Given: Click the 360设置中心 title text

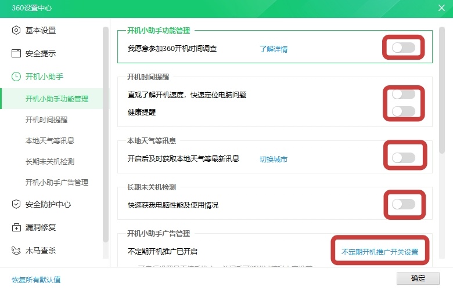Looking at the screenshot, I should [x=32, y=8].
